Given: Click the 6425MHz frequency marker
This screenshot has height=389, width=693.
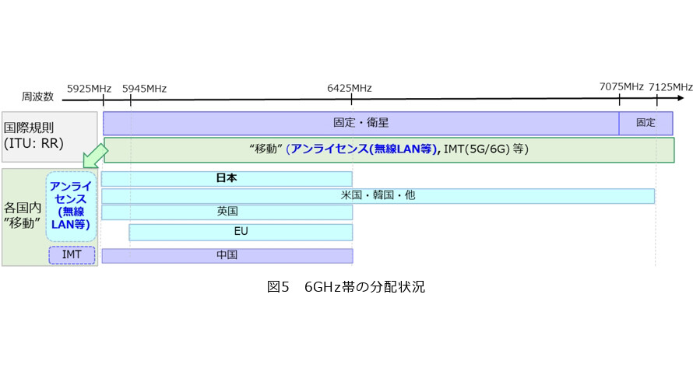Looking at the screenshot, I should pyautogui.click(x=349, y=89).
